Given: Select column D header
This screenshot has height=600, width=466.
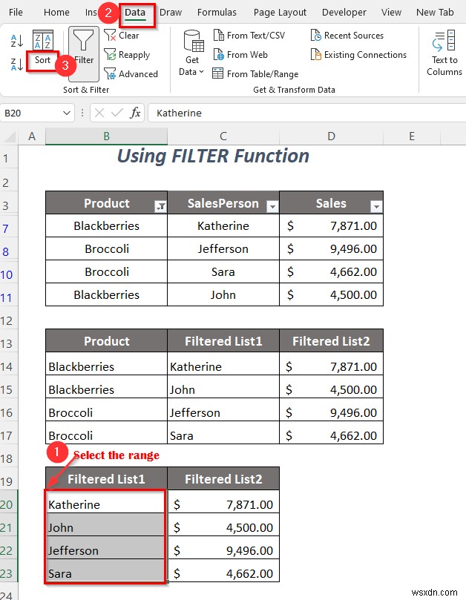Looking at the screenshot, I should [331, 136].
